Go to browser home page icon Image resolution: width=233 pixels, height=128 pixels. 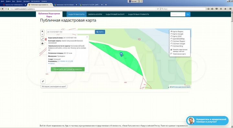tap(225, 9)
